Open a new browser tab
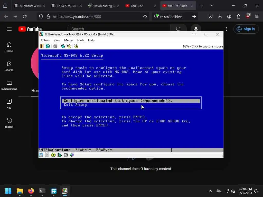The height and width of the screenshot is (197, 263). click(x=202, y=6)
